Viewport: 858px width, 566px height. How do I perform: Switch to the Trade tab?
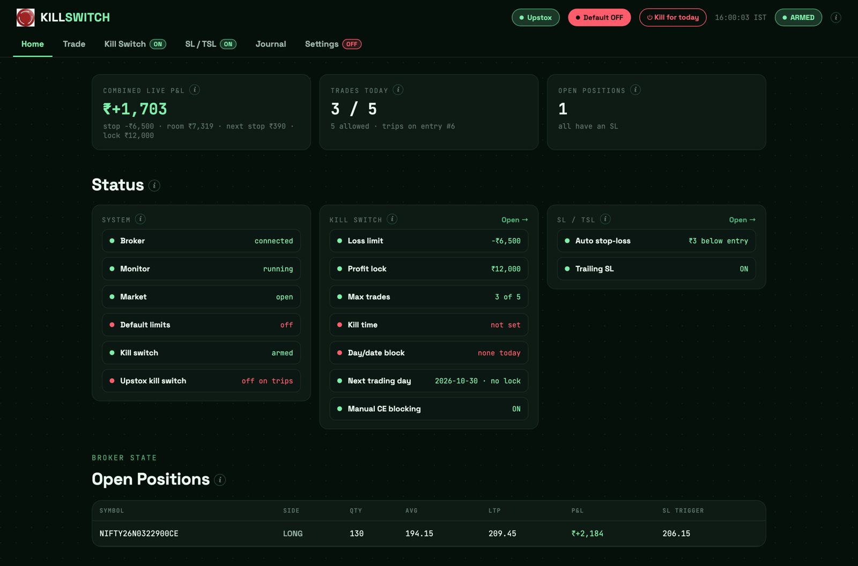tap(74, 44)
